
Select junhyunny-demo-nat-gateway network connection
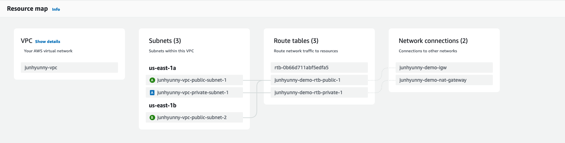444,80
